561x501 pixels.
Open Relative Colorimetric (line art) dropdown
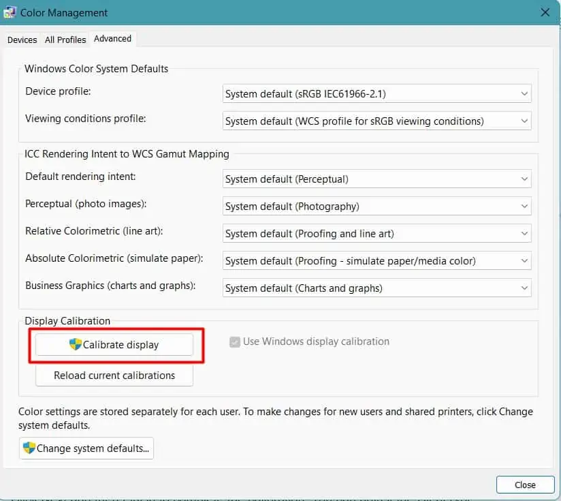coord(376,234)
